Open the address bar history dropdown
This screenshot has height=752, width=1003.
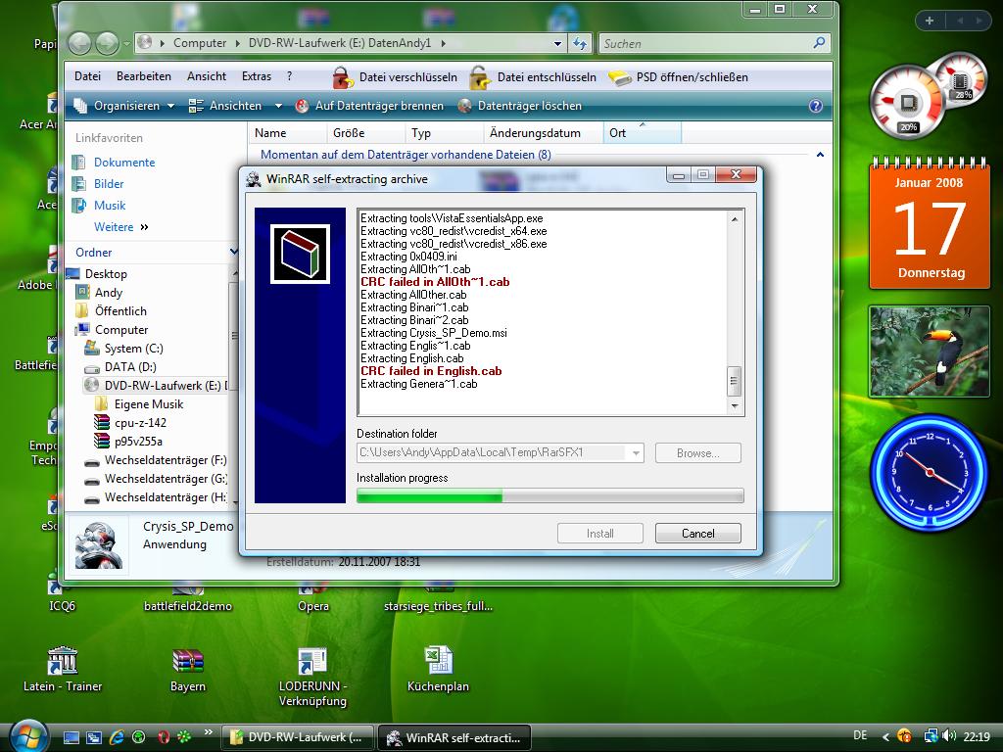pyautogui.click(x=557, y=43)
